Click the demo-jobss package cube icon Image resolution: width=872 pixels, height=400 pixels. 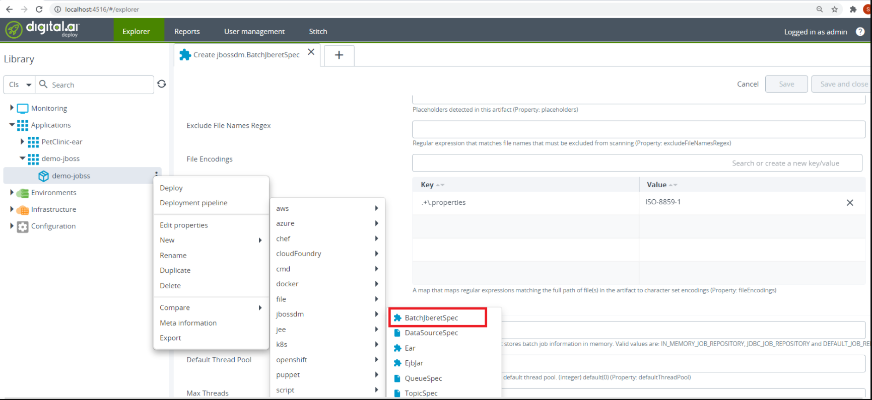[x=44, y=176]
